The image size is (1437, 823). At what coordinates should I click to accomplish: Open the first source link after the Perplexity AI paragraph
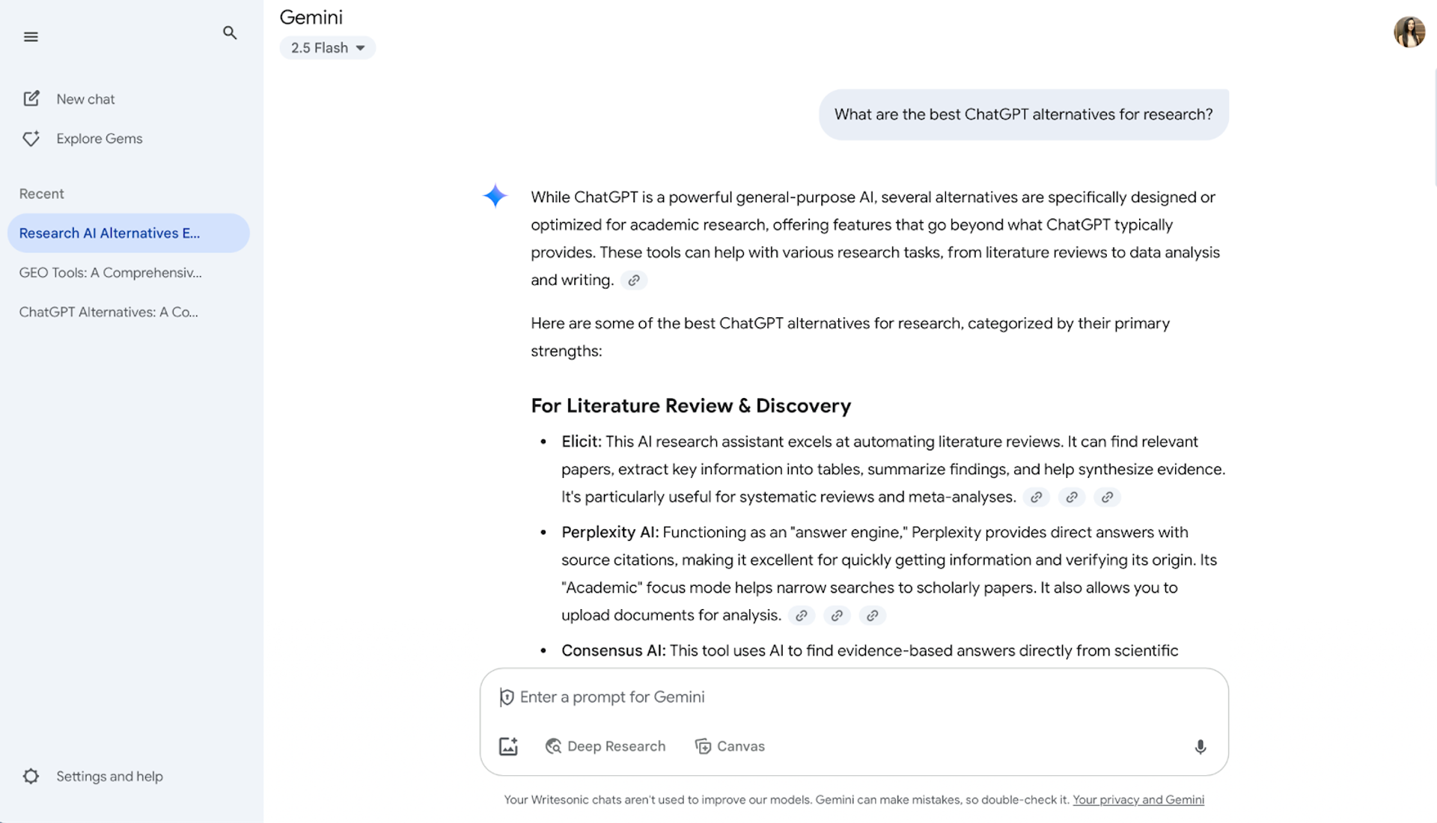802,616
